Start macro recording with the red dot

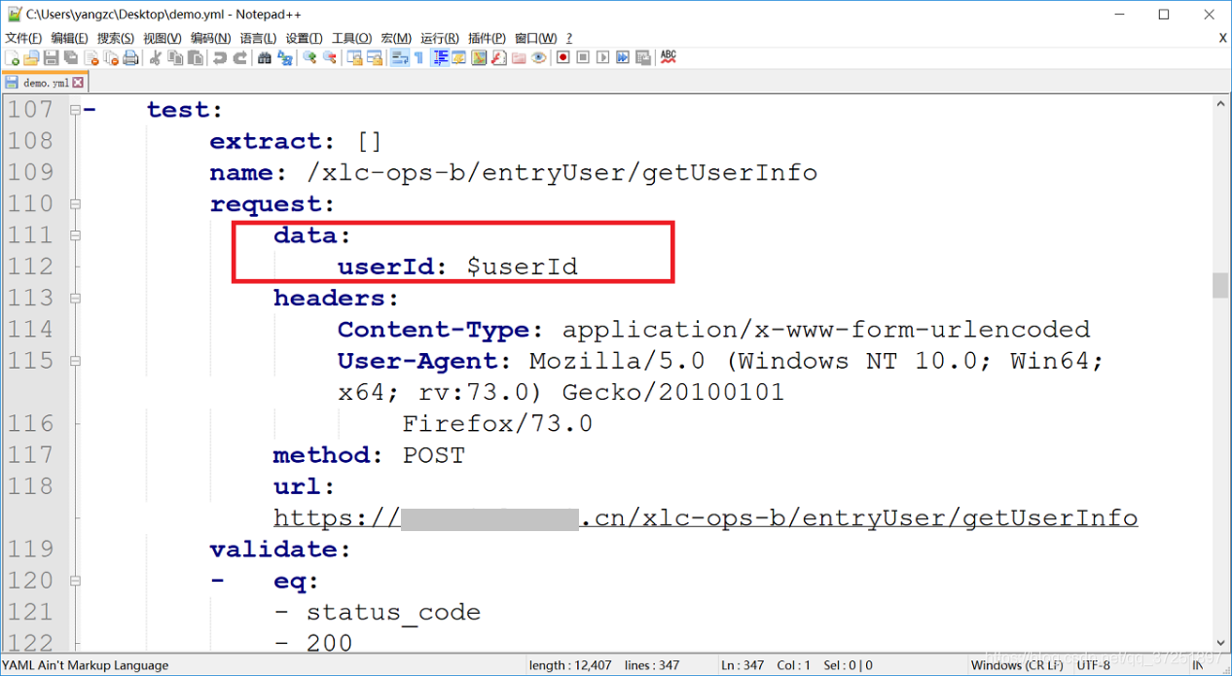(562, 58)
